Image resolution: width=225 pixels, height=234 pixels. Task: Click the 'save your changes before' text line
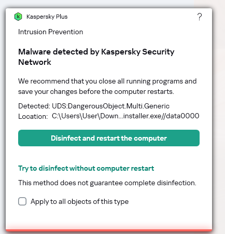click(x=96, y=91)
